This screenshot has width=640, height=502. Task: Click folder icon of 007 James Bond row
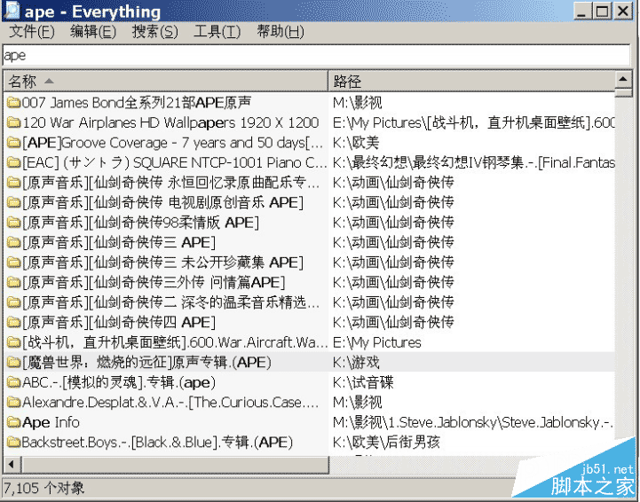coord(14,103)
